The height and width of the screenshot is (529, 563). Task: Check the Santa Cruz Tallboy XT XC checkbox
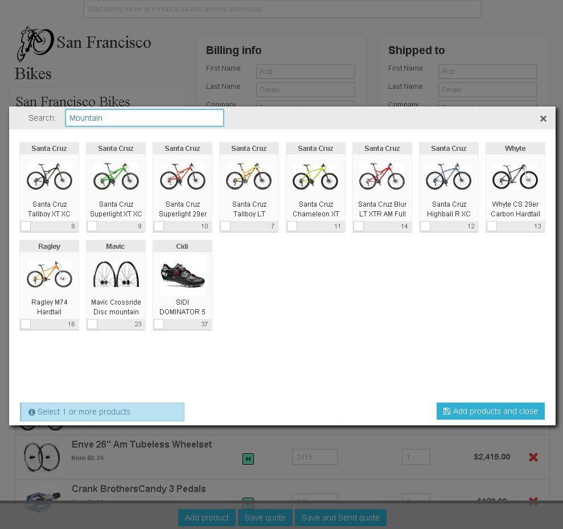coord(26,226)
